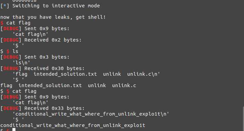Click the word 'flag' in the unquoted ls output
Screen dimensions: 244x131
click(6, 85)
